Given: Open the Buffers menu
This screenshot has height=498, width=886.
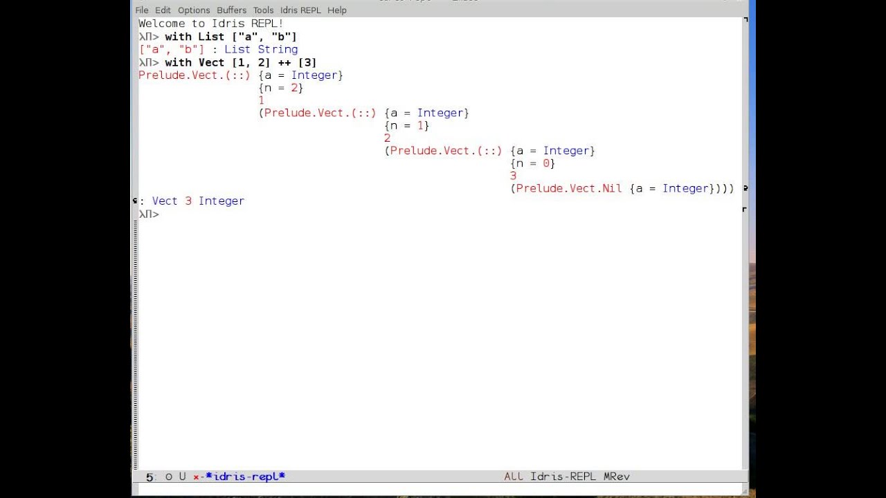Looking at the screenshot, I should point(231,10).
